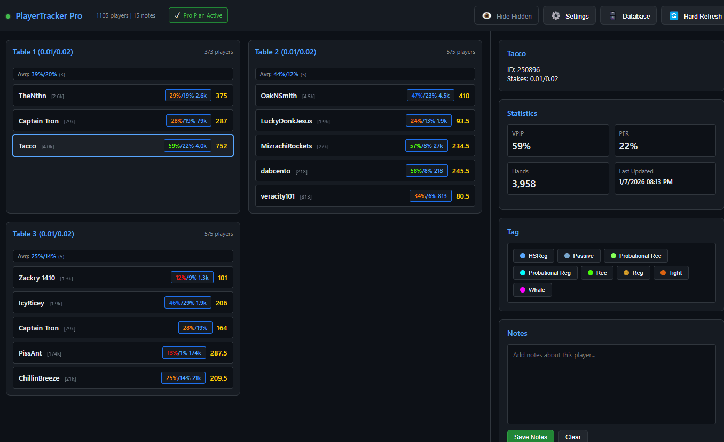Open the Table 2 header link
The height and width of the screenshot is (442, 724).
click(x=285, y=52)
